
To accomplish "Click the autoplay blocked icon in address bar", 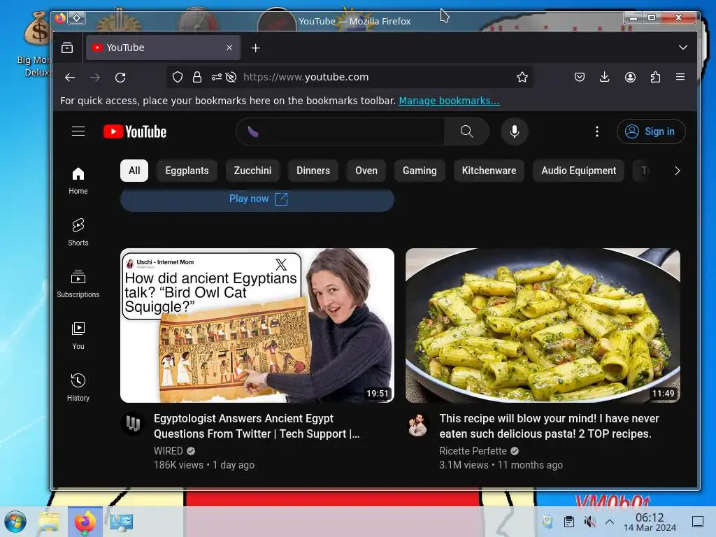I will coord(231,77).
